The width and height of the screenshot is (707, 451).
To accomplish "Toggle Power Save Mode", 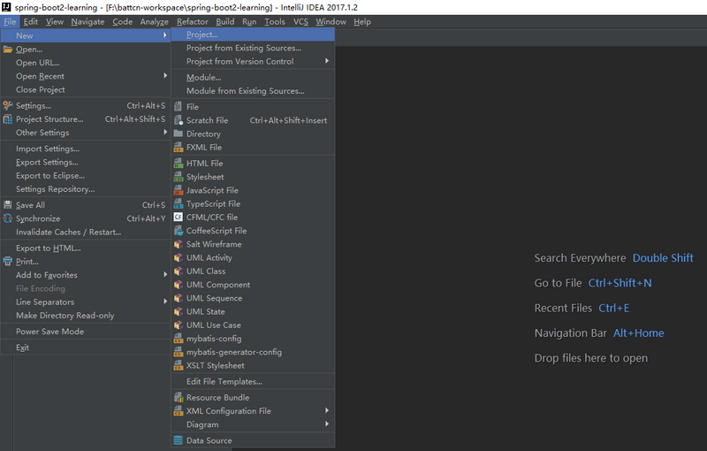I will (86, 331).
